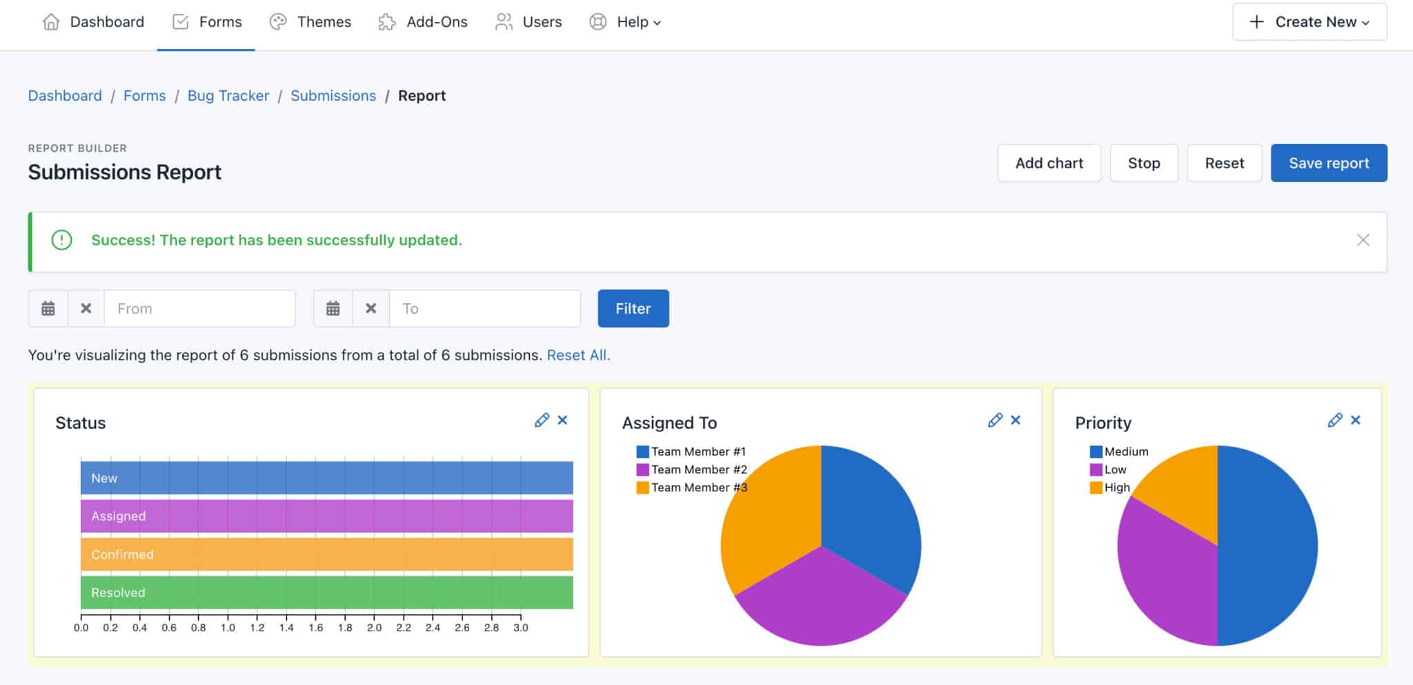Open the Create New dropdown
Image resolution: width=1413 pixels, height=685 pixels.
point(1309,22)
